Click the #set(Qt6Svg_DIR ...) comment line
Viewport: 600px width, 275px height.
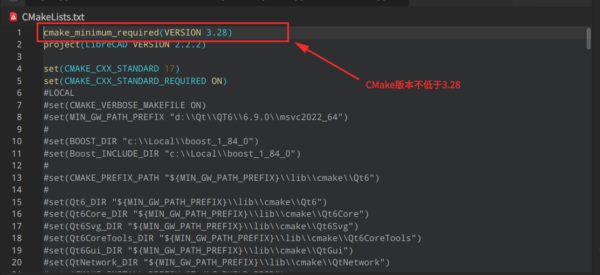point(201,226)
